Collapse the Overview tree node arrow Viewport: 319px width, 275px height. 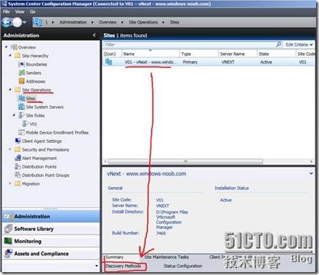coord(6,47)
